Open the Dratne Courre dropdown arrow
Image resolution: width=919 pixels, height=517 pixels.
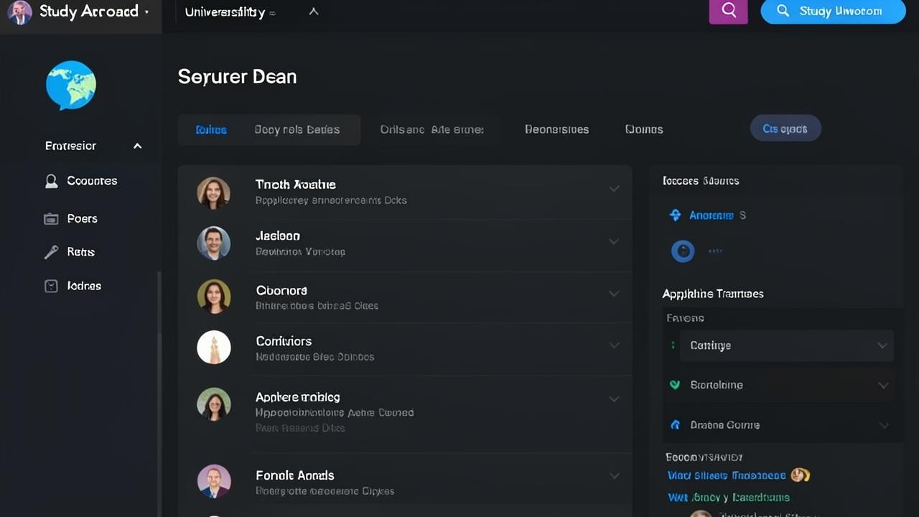(x=882, y=425)
